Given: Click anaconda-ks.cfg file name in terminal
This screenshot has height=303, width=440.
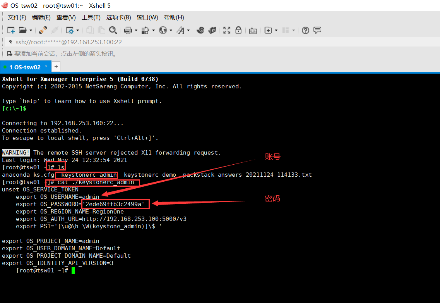Looking at the screenshot, I should pyautogui.click(x=28, y=175).
